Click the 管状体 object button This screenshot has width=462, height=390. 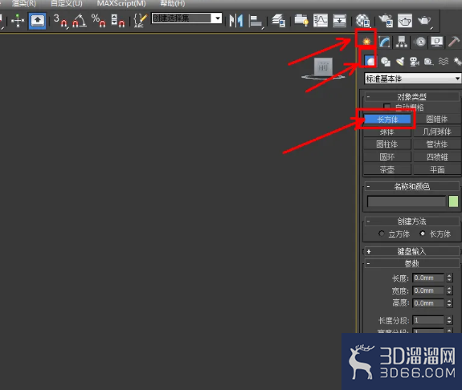click(437, 144)
